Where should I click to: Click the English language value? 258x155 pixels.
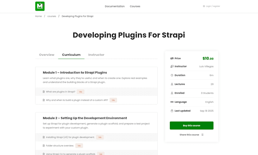click(x=209, y=102)
